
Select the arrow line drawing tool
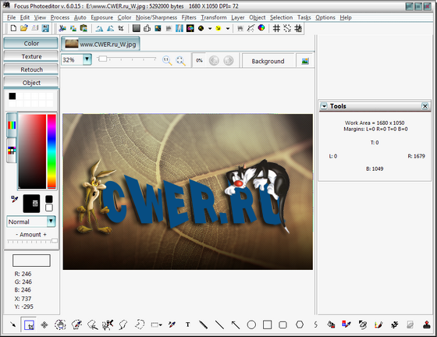[236, 325]
